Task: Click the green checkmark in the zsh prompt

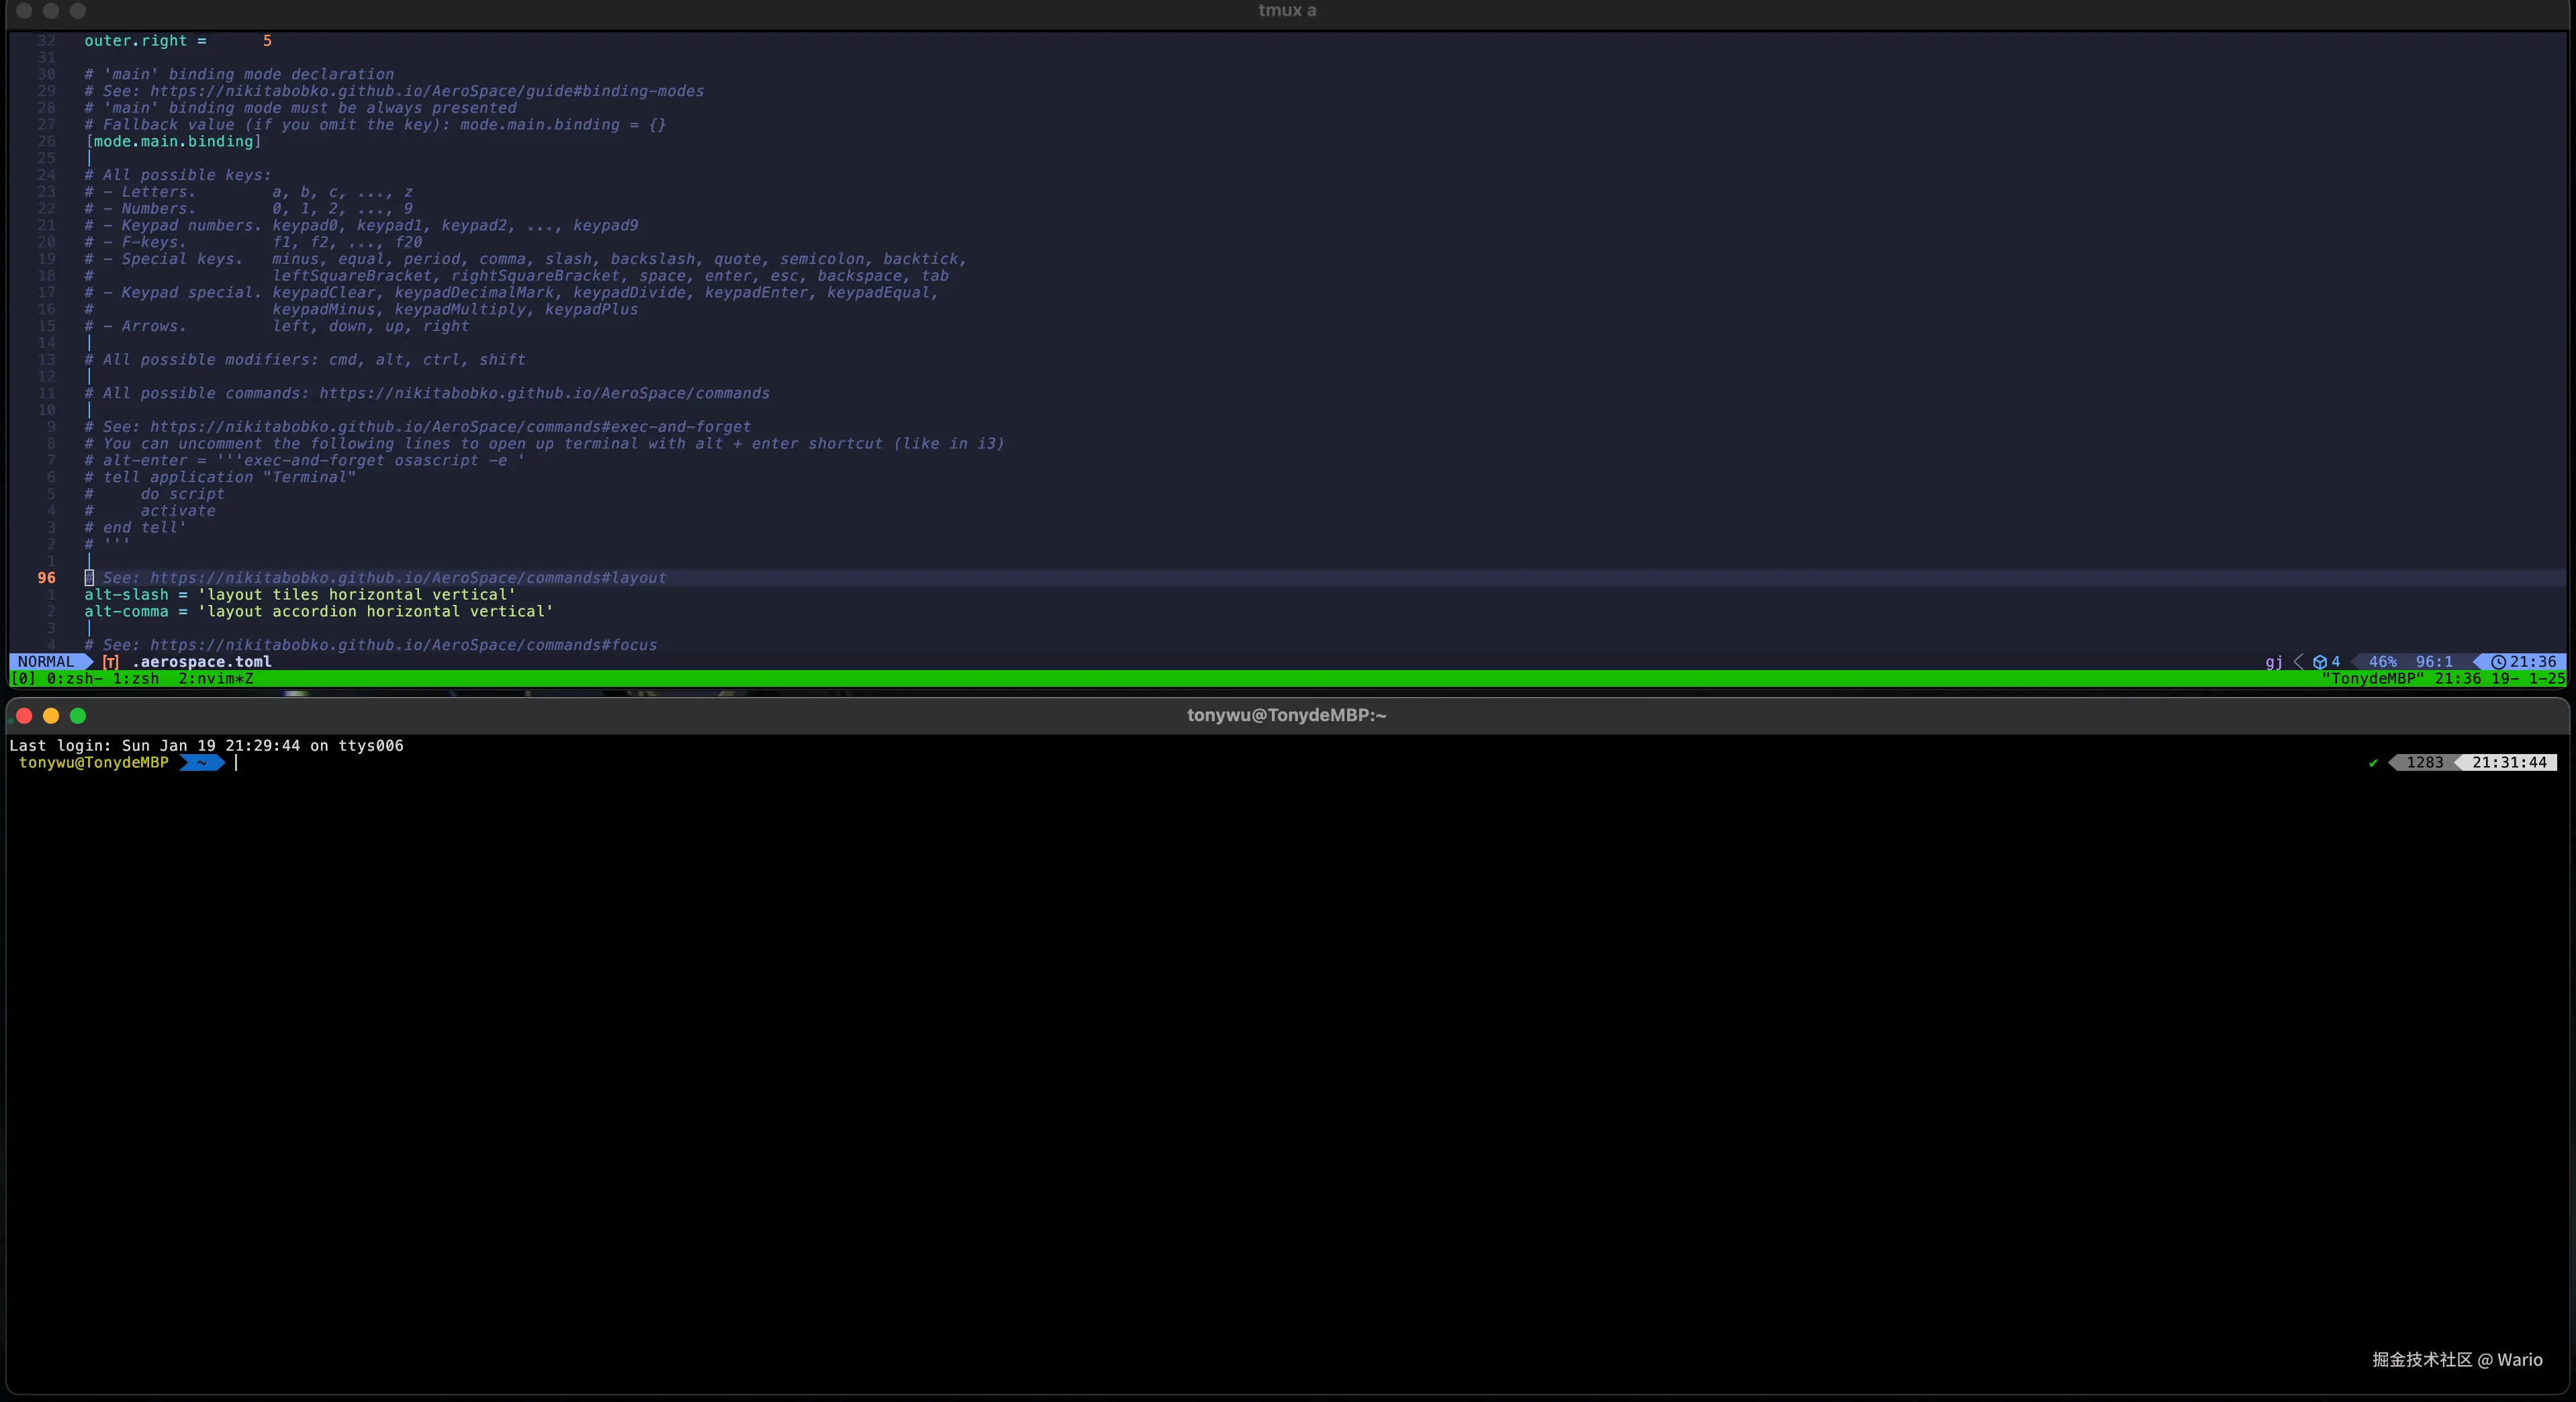Action: point(2373,763)
